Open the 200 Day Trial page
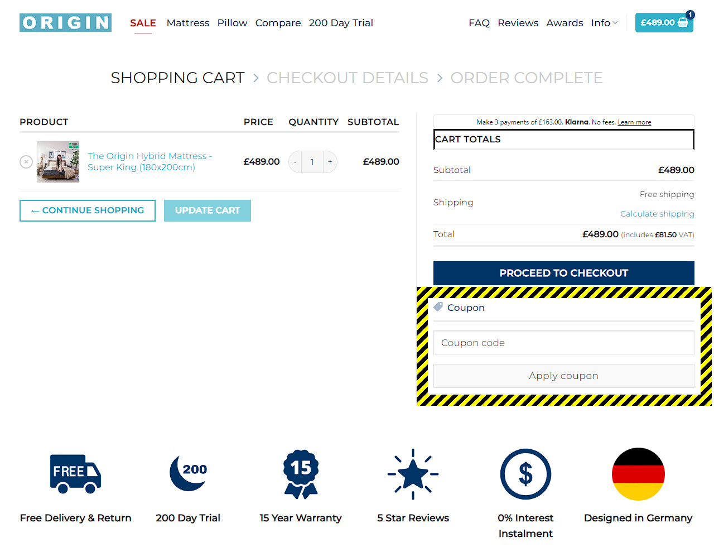Viewport: 714px width, 547px height. point(341,23)
